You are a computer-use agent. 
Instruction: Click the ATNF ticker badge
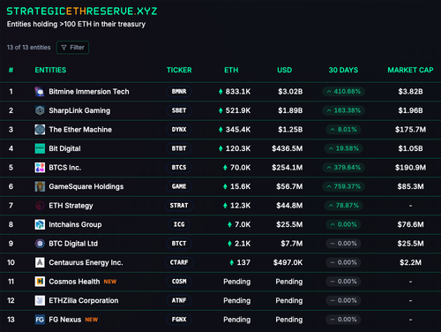tap(179, 300)
